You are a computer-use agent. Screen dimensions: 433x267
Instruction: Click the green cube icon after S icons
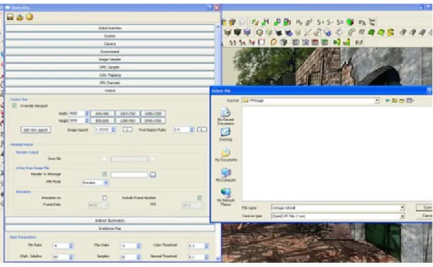pos(350,22)
